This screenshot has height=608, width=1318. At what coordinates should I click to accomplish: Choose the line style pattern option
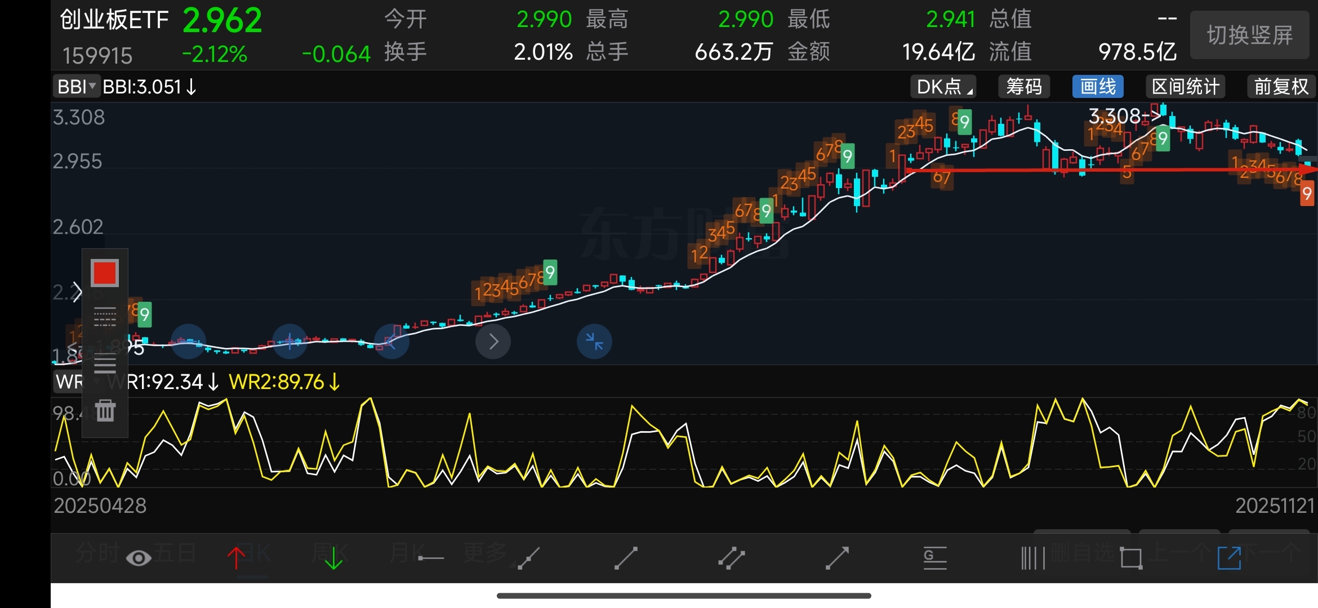pos(105,317)
